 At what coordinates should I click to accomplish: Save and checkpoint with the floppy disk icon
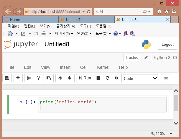click(x=7, y=78)
